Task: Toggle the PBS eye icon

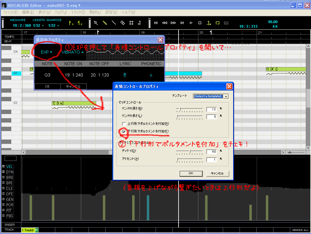Action: (3, 216)
